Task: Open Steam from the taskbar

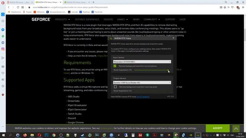Action: click(83, 135)
